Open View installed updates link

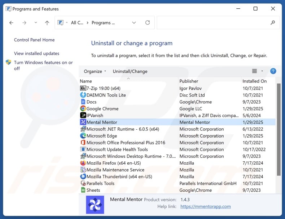pyautogui.click(x=36, y=54)
